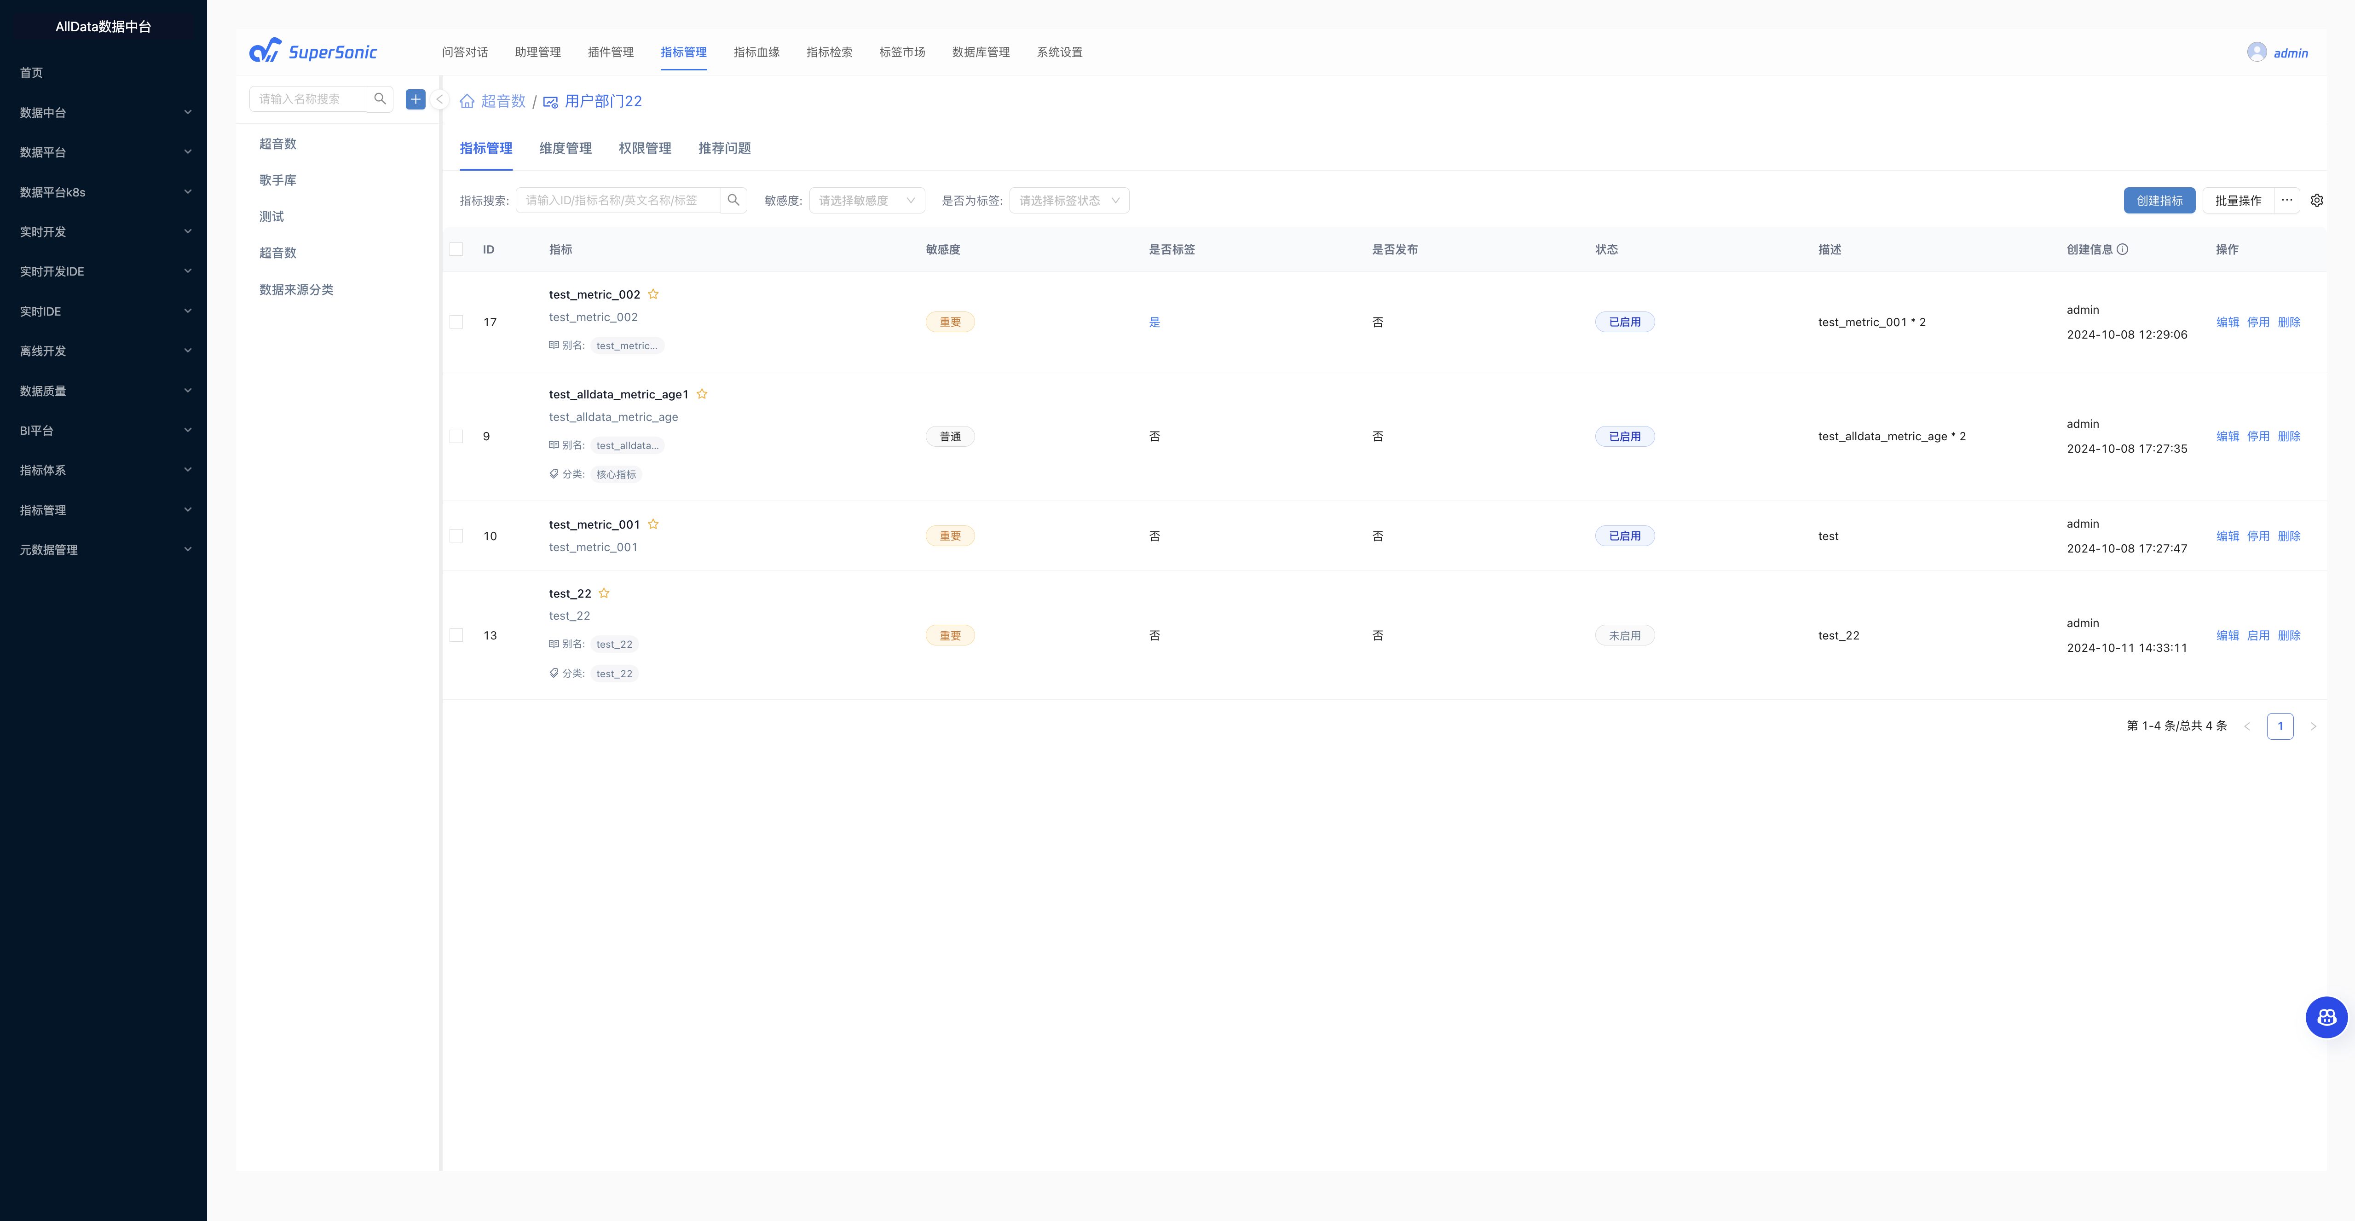Open 系统设置 top menu

(x=1060, y=52)
